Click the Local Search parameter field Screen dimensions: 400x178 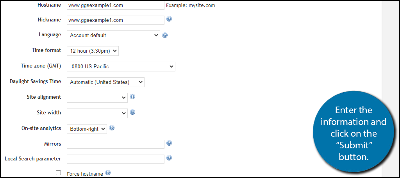click(x=116, y=159)
